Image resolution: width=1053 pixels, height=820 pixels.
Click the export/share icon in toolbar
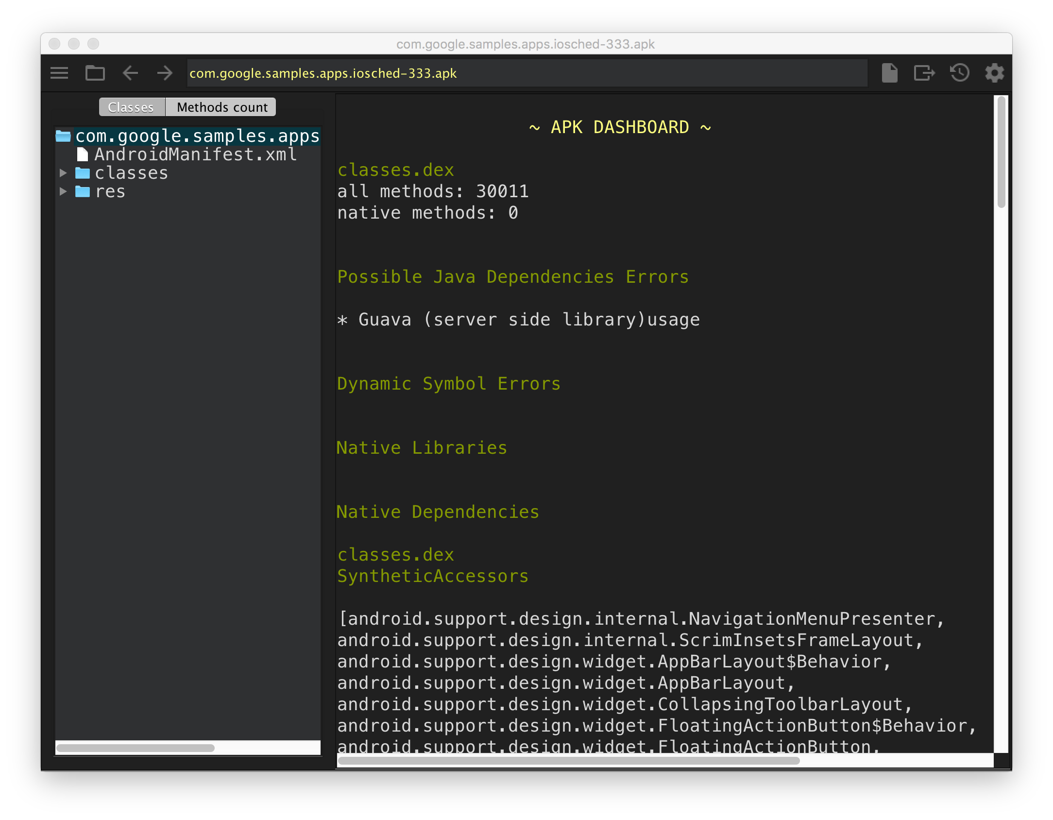click(x=926, y=73)
